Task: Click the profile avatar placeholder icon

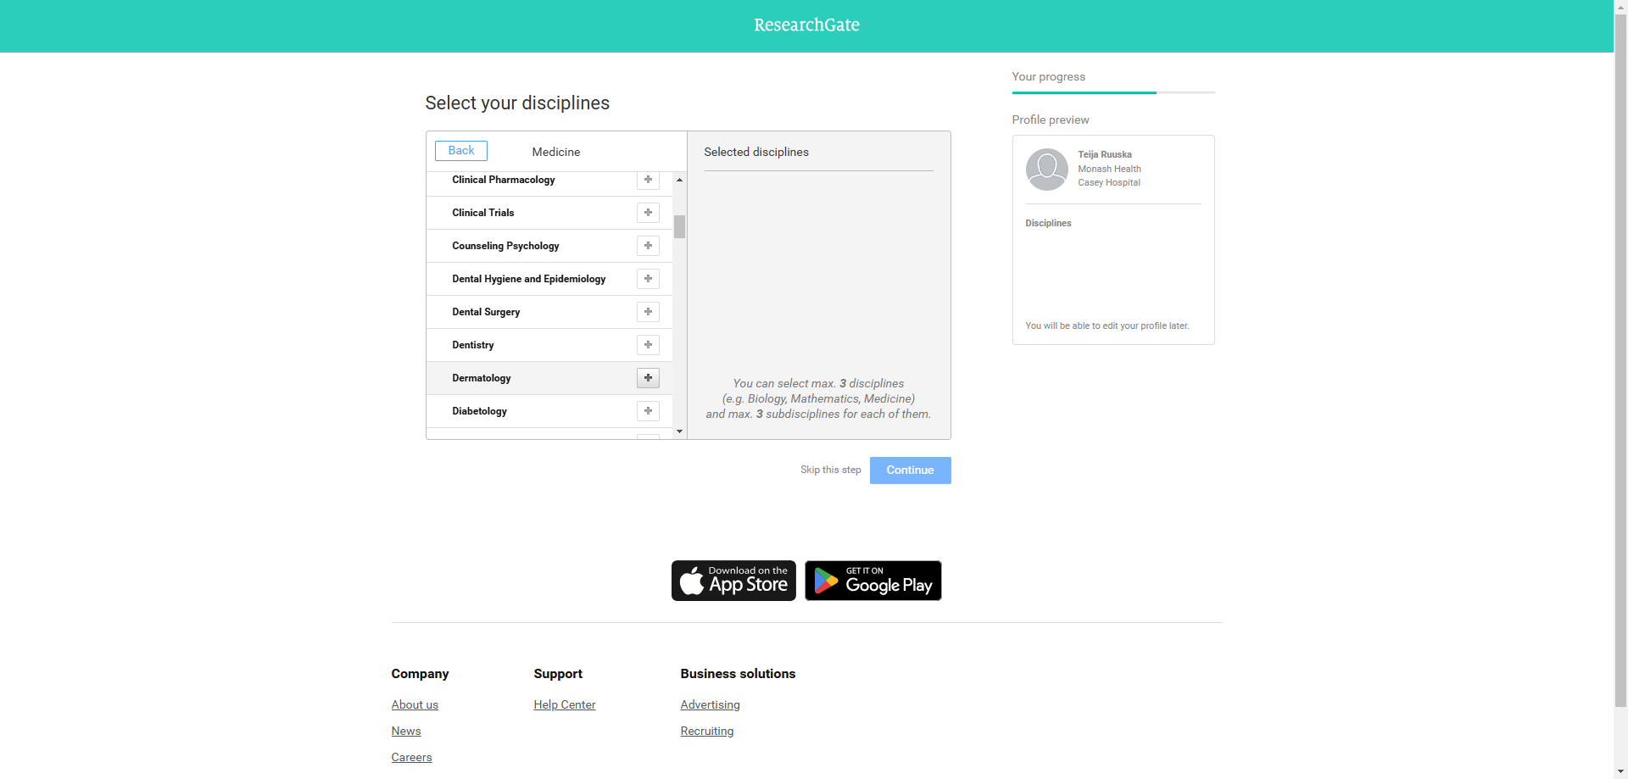Action: coord(1046,170)
